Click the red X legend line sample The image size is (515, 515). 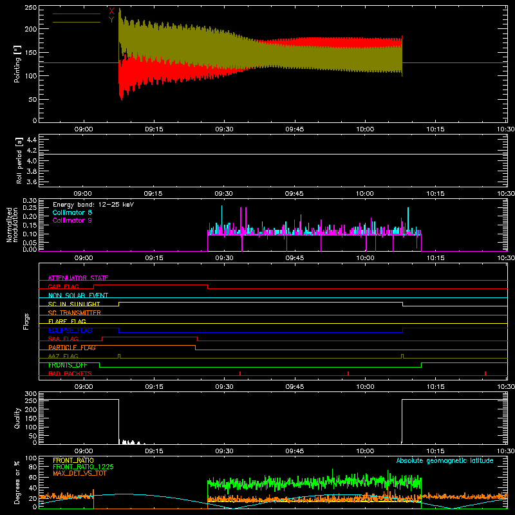tap(76, 14)
